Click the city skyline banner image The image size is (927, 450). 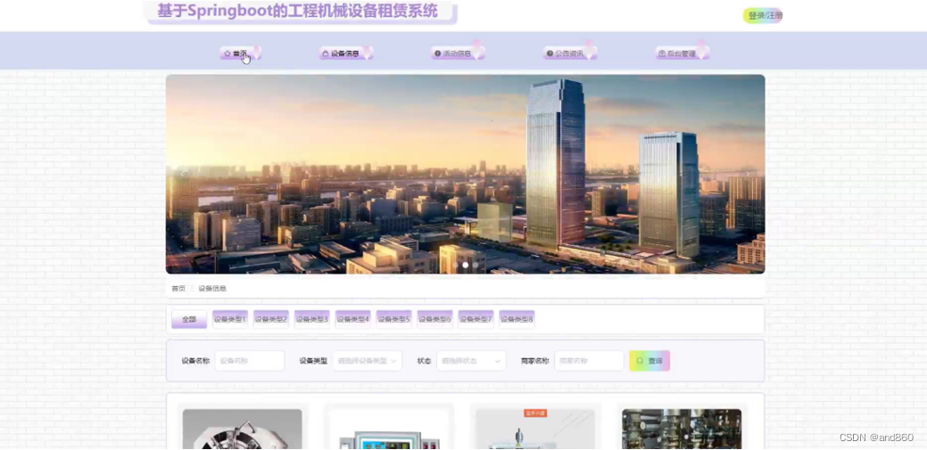pyautogui.click(x=465, y=175)
